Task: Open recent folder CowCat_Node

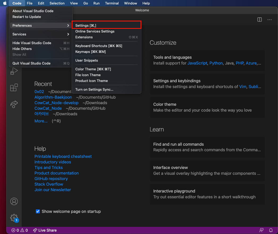Action: [48, 108]
